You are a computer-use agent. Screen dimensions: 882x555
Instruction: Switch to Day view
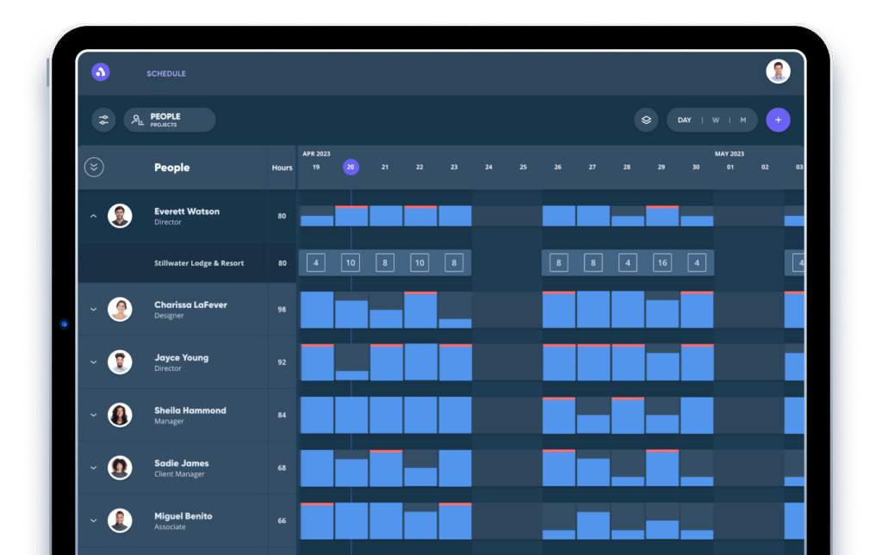pos(684,120)
